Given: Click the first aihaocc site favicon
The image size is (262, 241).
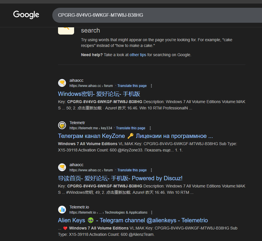Looking at the screenshot, I should coord(62,83).
